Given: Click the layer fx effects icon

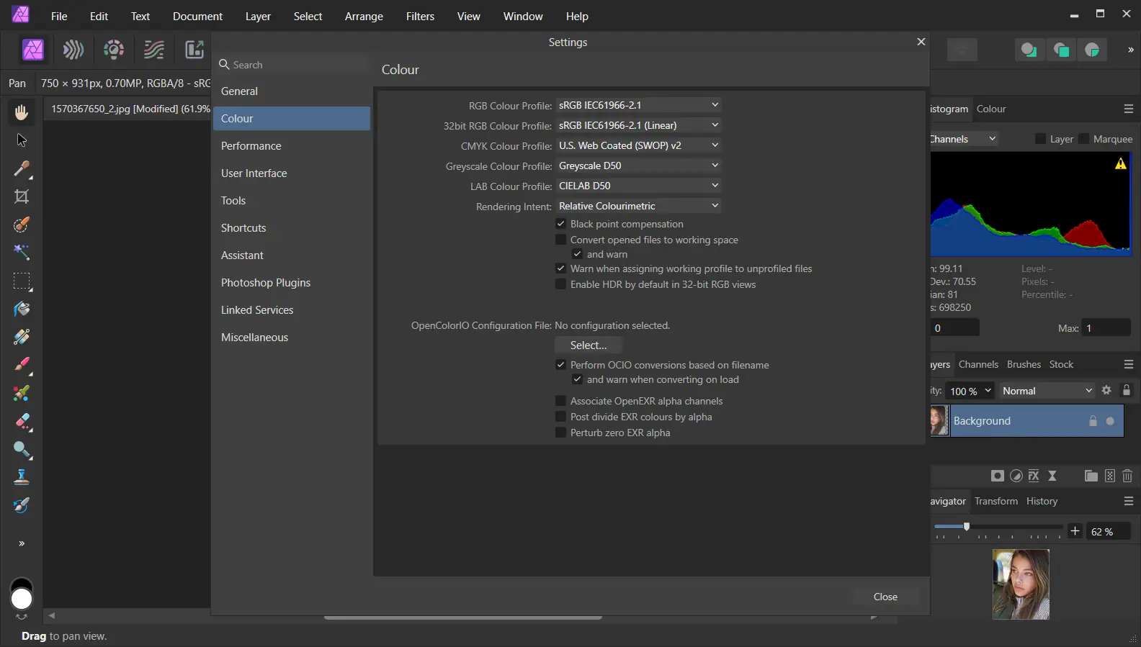Looking at the screenshot, I should click(x=1034, y=476).
